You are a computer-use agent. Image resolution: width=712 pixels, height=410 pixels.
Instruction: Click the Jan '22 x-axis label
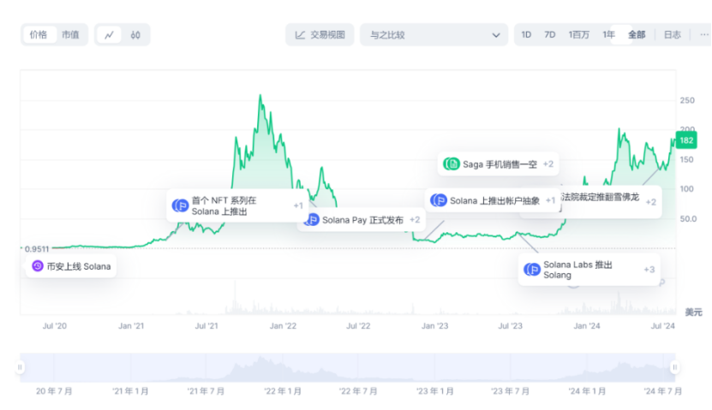283,325
